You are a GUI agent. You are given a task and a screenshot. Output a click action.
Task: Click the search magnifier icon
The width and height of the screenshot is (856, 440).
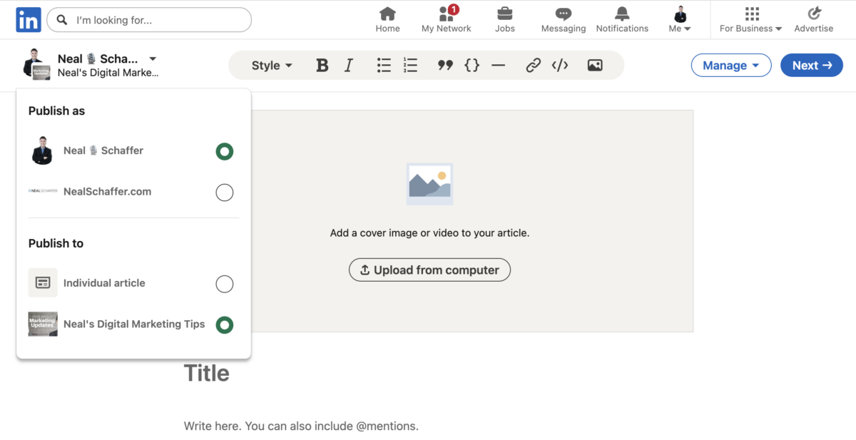[62, 20]
